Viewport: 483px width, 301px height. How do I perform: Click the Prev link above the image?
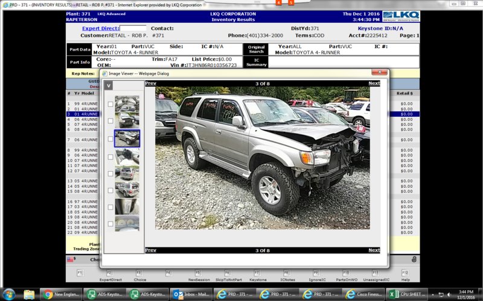[150, 83]
